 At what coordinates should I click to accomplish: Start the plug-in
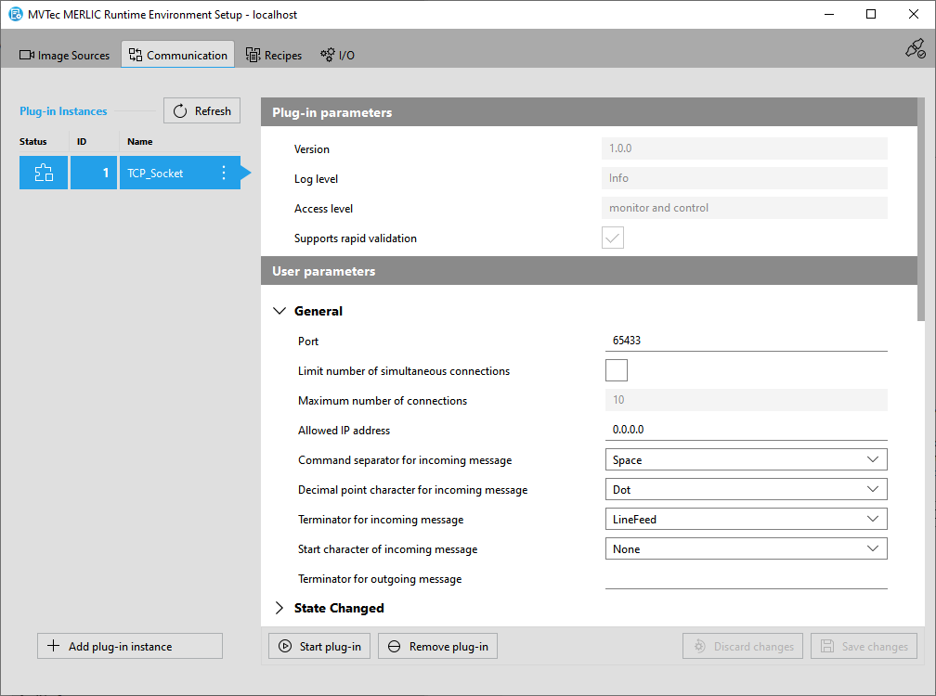point(319,646)
